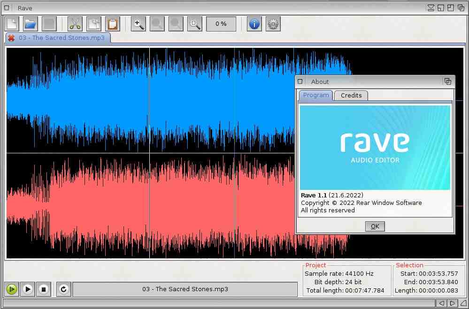
Task: Click the horizontal scrollbar left arrow
Action: (441, 304)
